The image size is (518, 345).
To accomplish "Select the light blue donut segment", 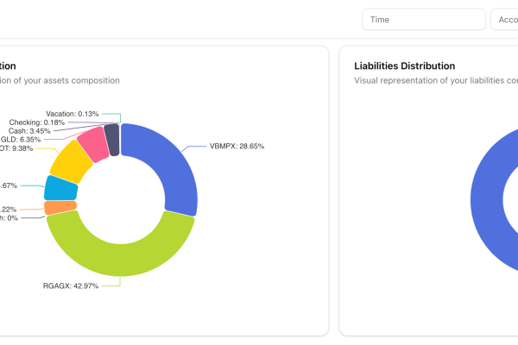I will tap(60, 186).
